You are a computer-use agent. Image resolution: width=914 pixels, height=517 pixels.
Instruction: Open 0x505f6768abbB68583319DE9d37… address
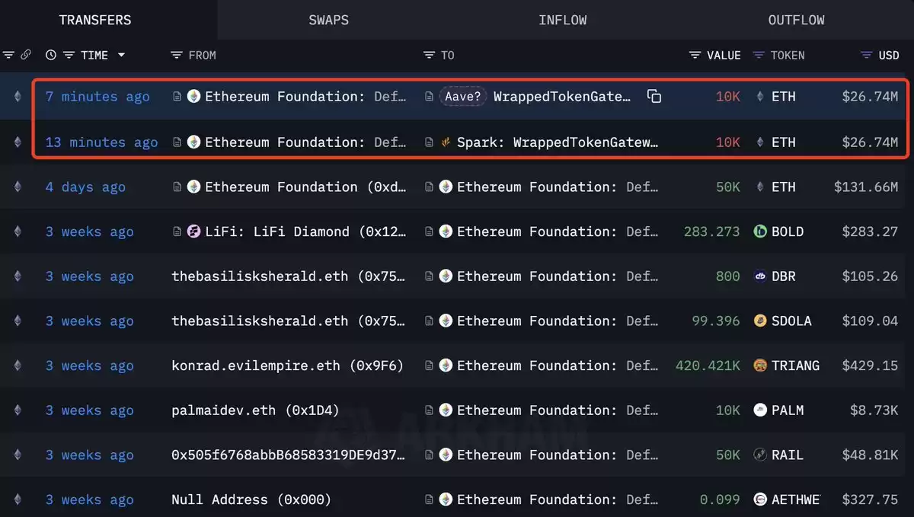[289, 455]
